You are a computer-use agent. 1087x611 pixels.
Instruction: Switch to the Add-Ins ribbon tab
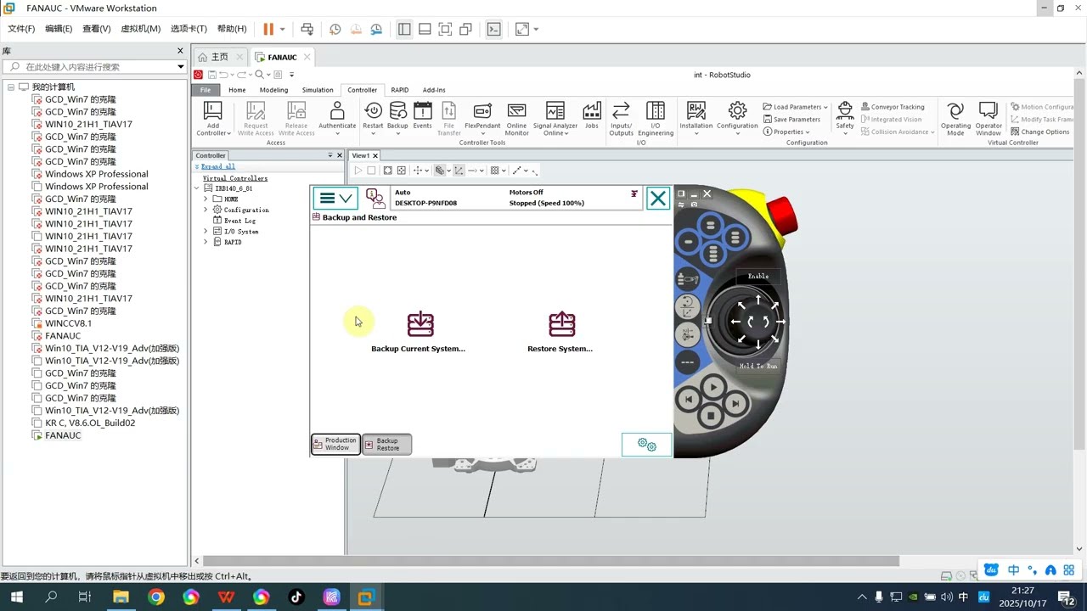pyautogui.click(x=434, y=90)
